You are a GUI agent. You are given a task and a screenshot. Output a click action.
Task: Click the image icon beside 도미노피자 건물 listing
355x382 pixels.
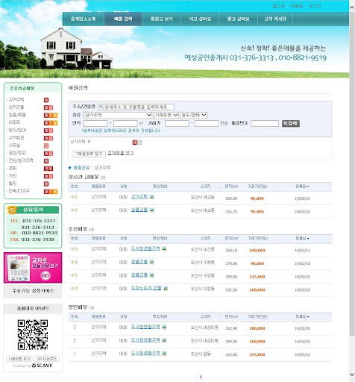166,288
